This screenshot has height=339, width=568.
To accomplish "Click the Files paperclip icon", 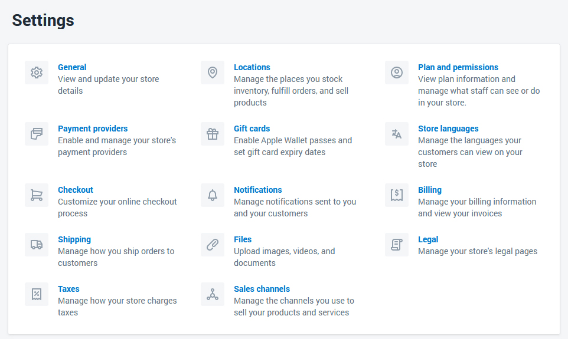I will click(x=213, y=245).
